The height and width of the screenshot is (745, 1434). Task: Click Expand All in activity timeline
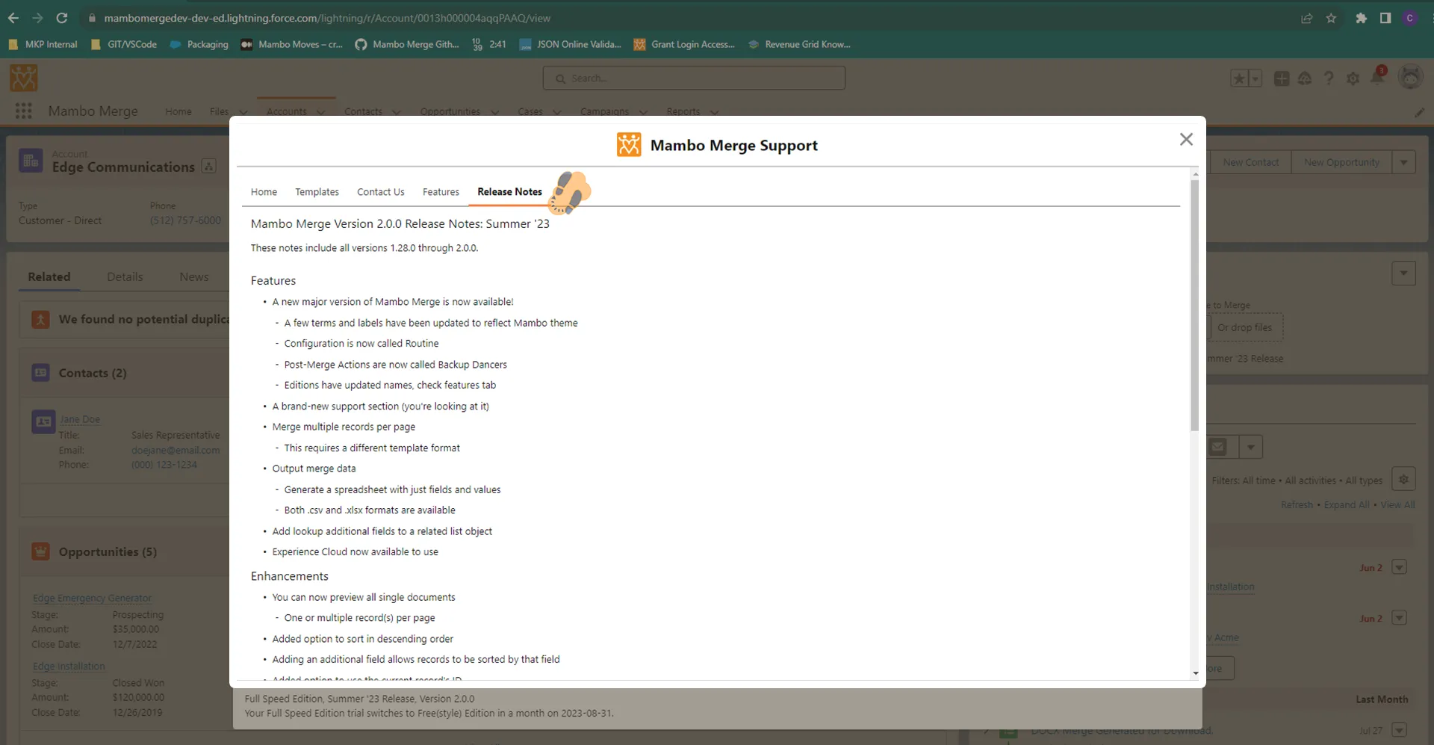[x=1347, y=504]
